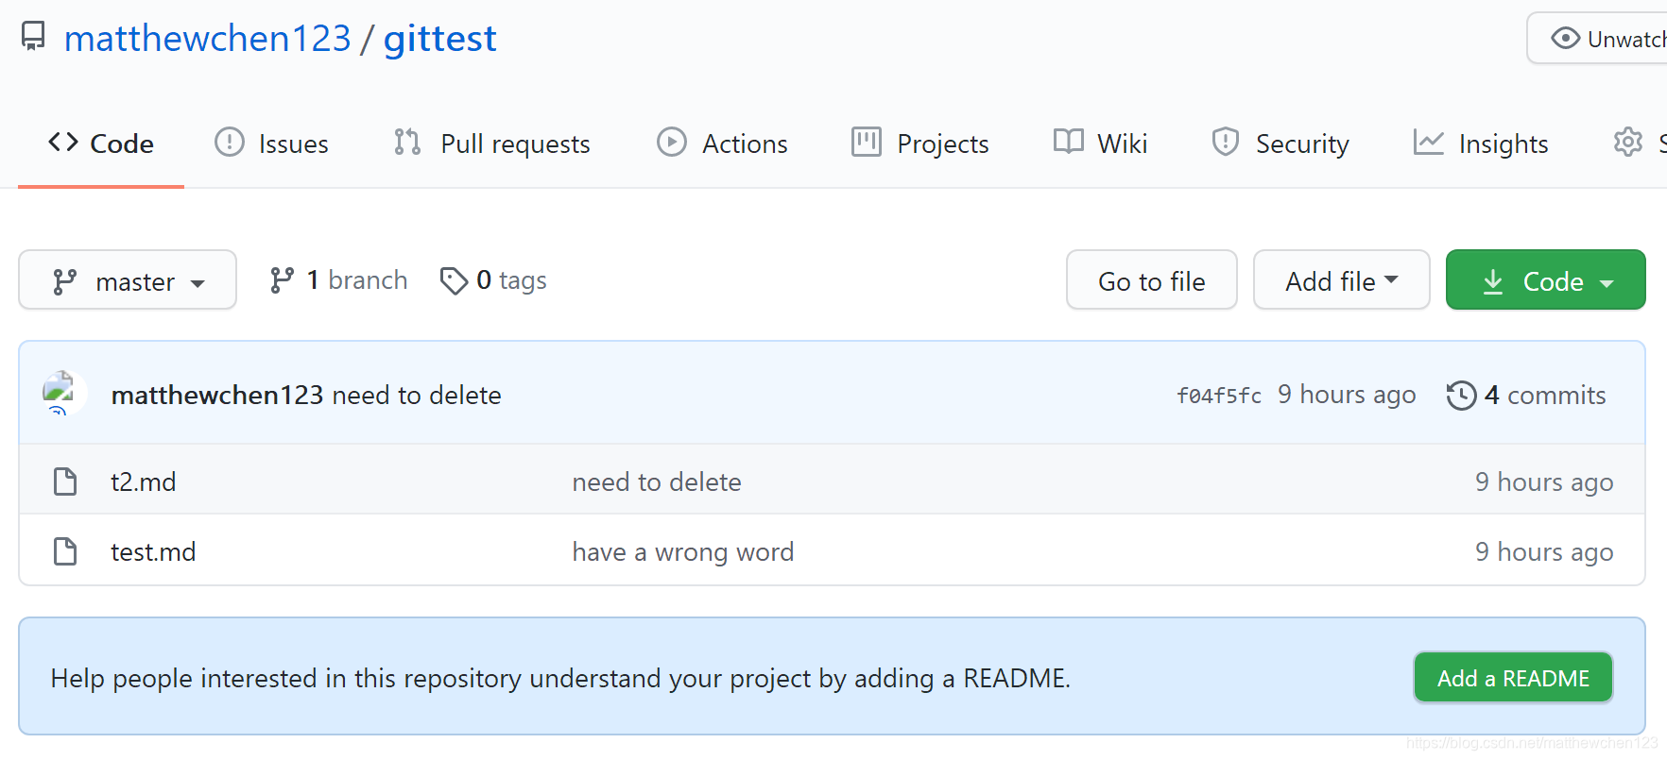The width and height of the screenshot is (1667, 760).
Task: Click '9 hours ago' in the t2.md row
Action: pos(1544,481)
